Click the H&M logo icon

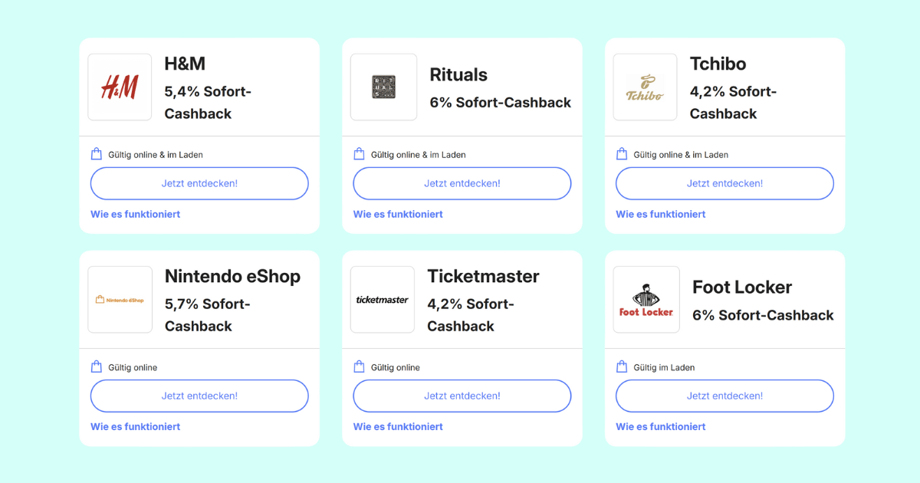120,87
